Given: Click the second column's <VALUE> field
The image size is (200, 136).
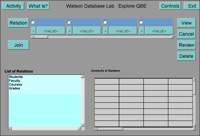Looking at the screenshot, I should pyautogui.click(x=87, y=31).
